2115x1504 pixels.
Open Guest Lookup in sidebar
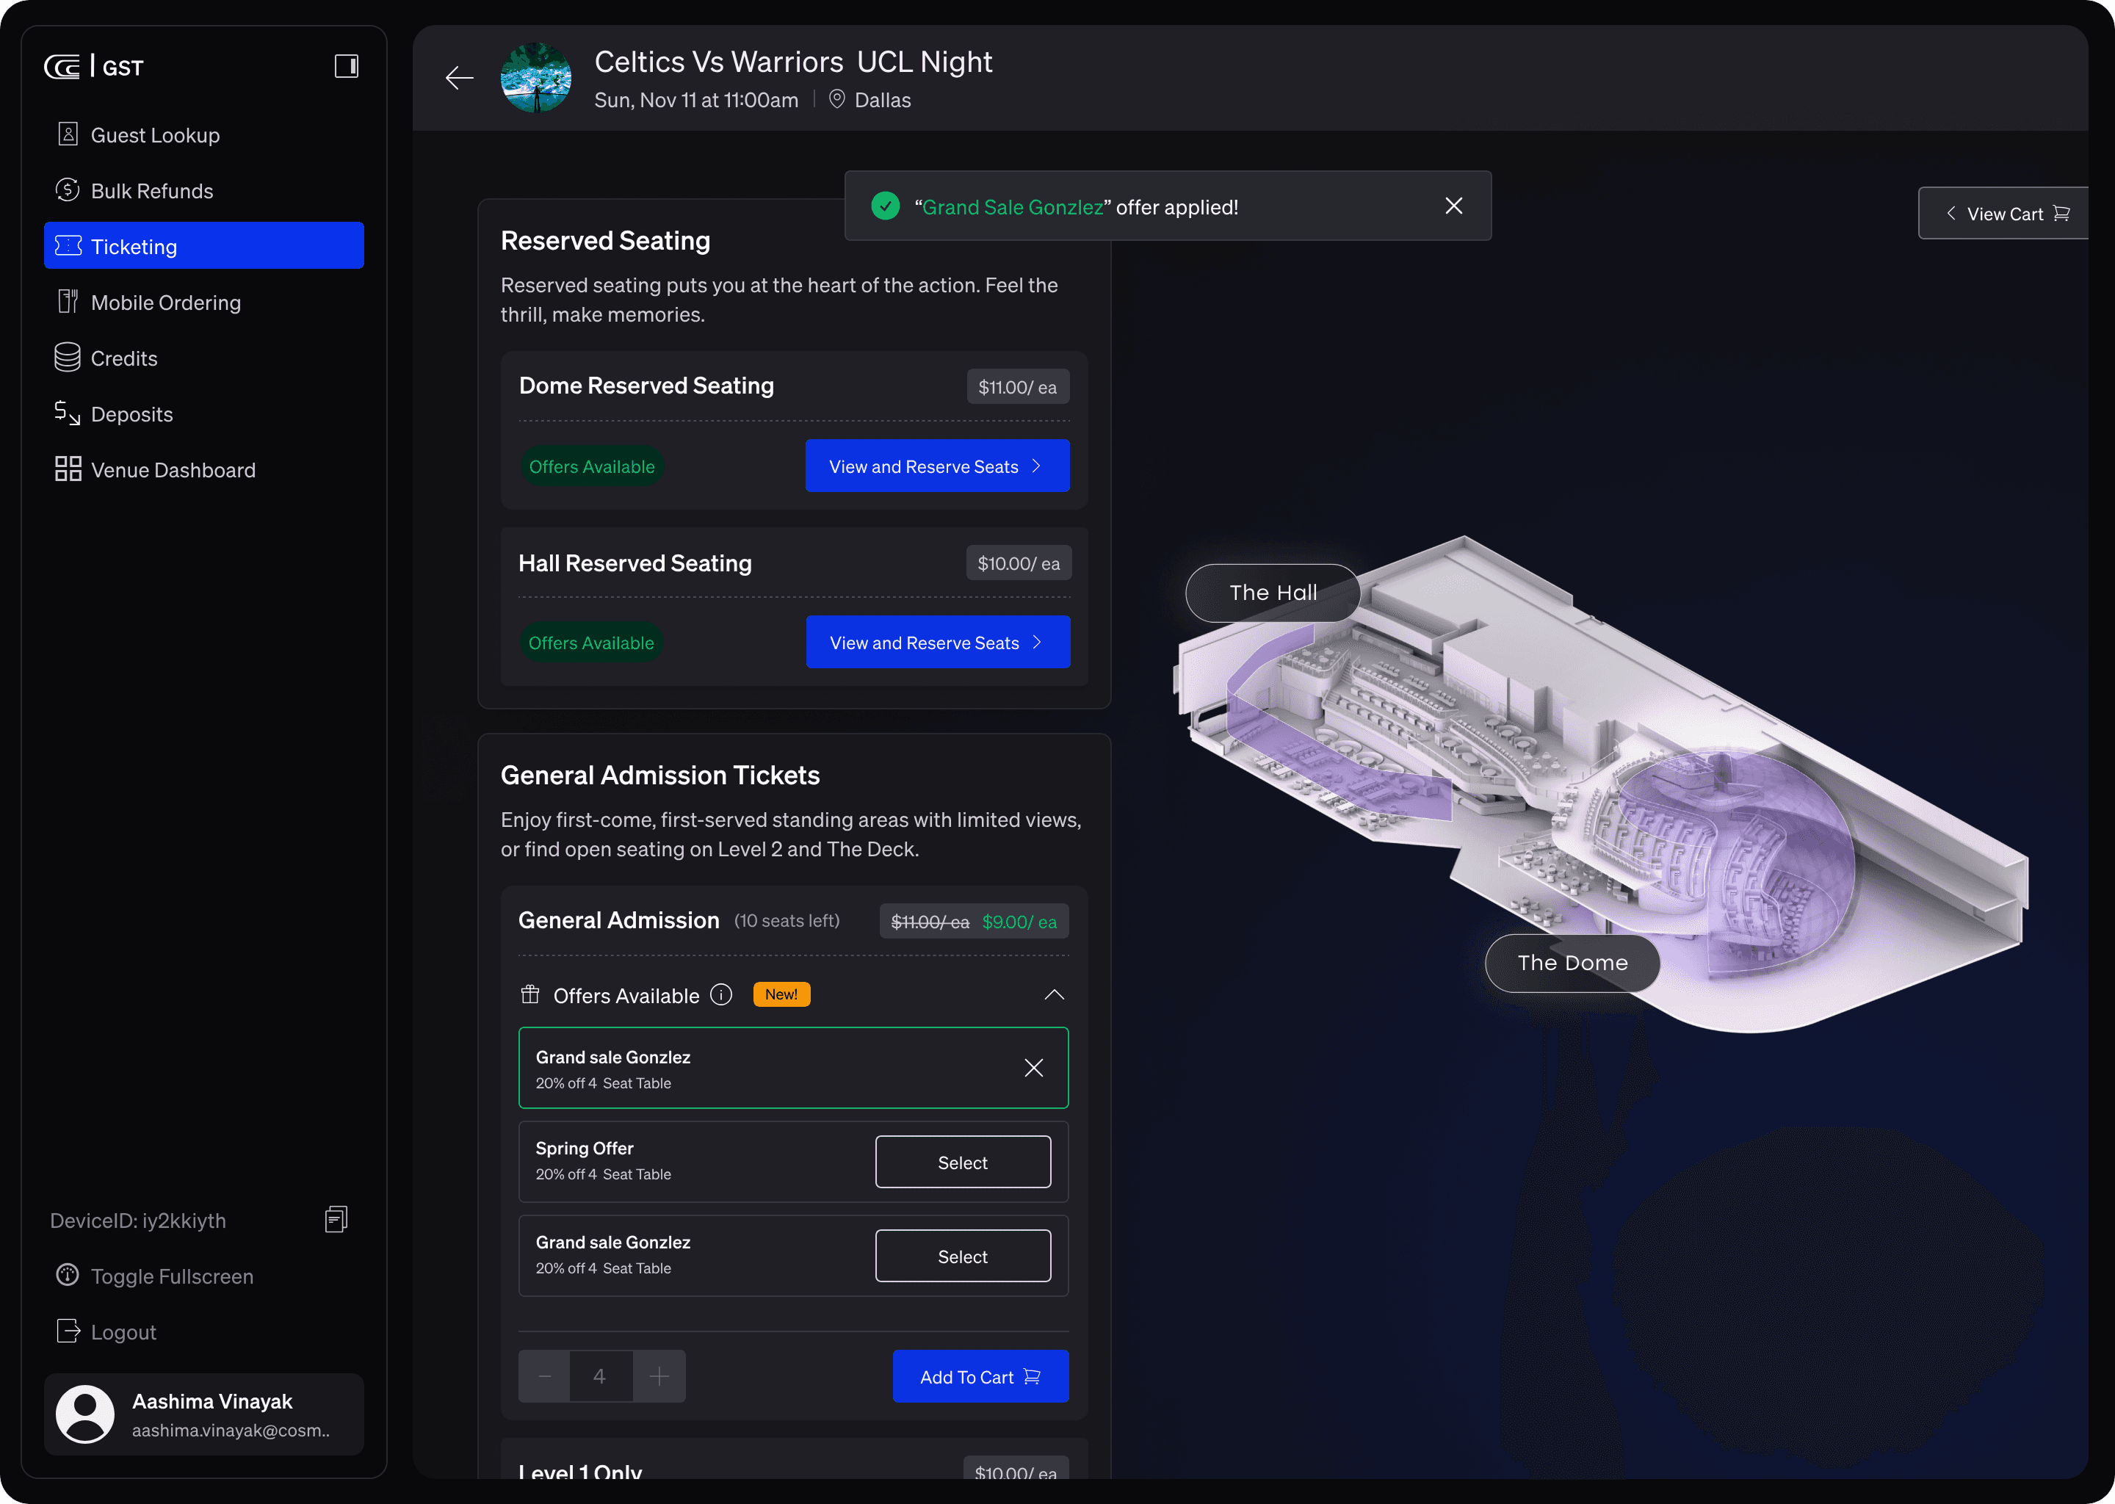click(203, 135)
